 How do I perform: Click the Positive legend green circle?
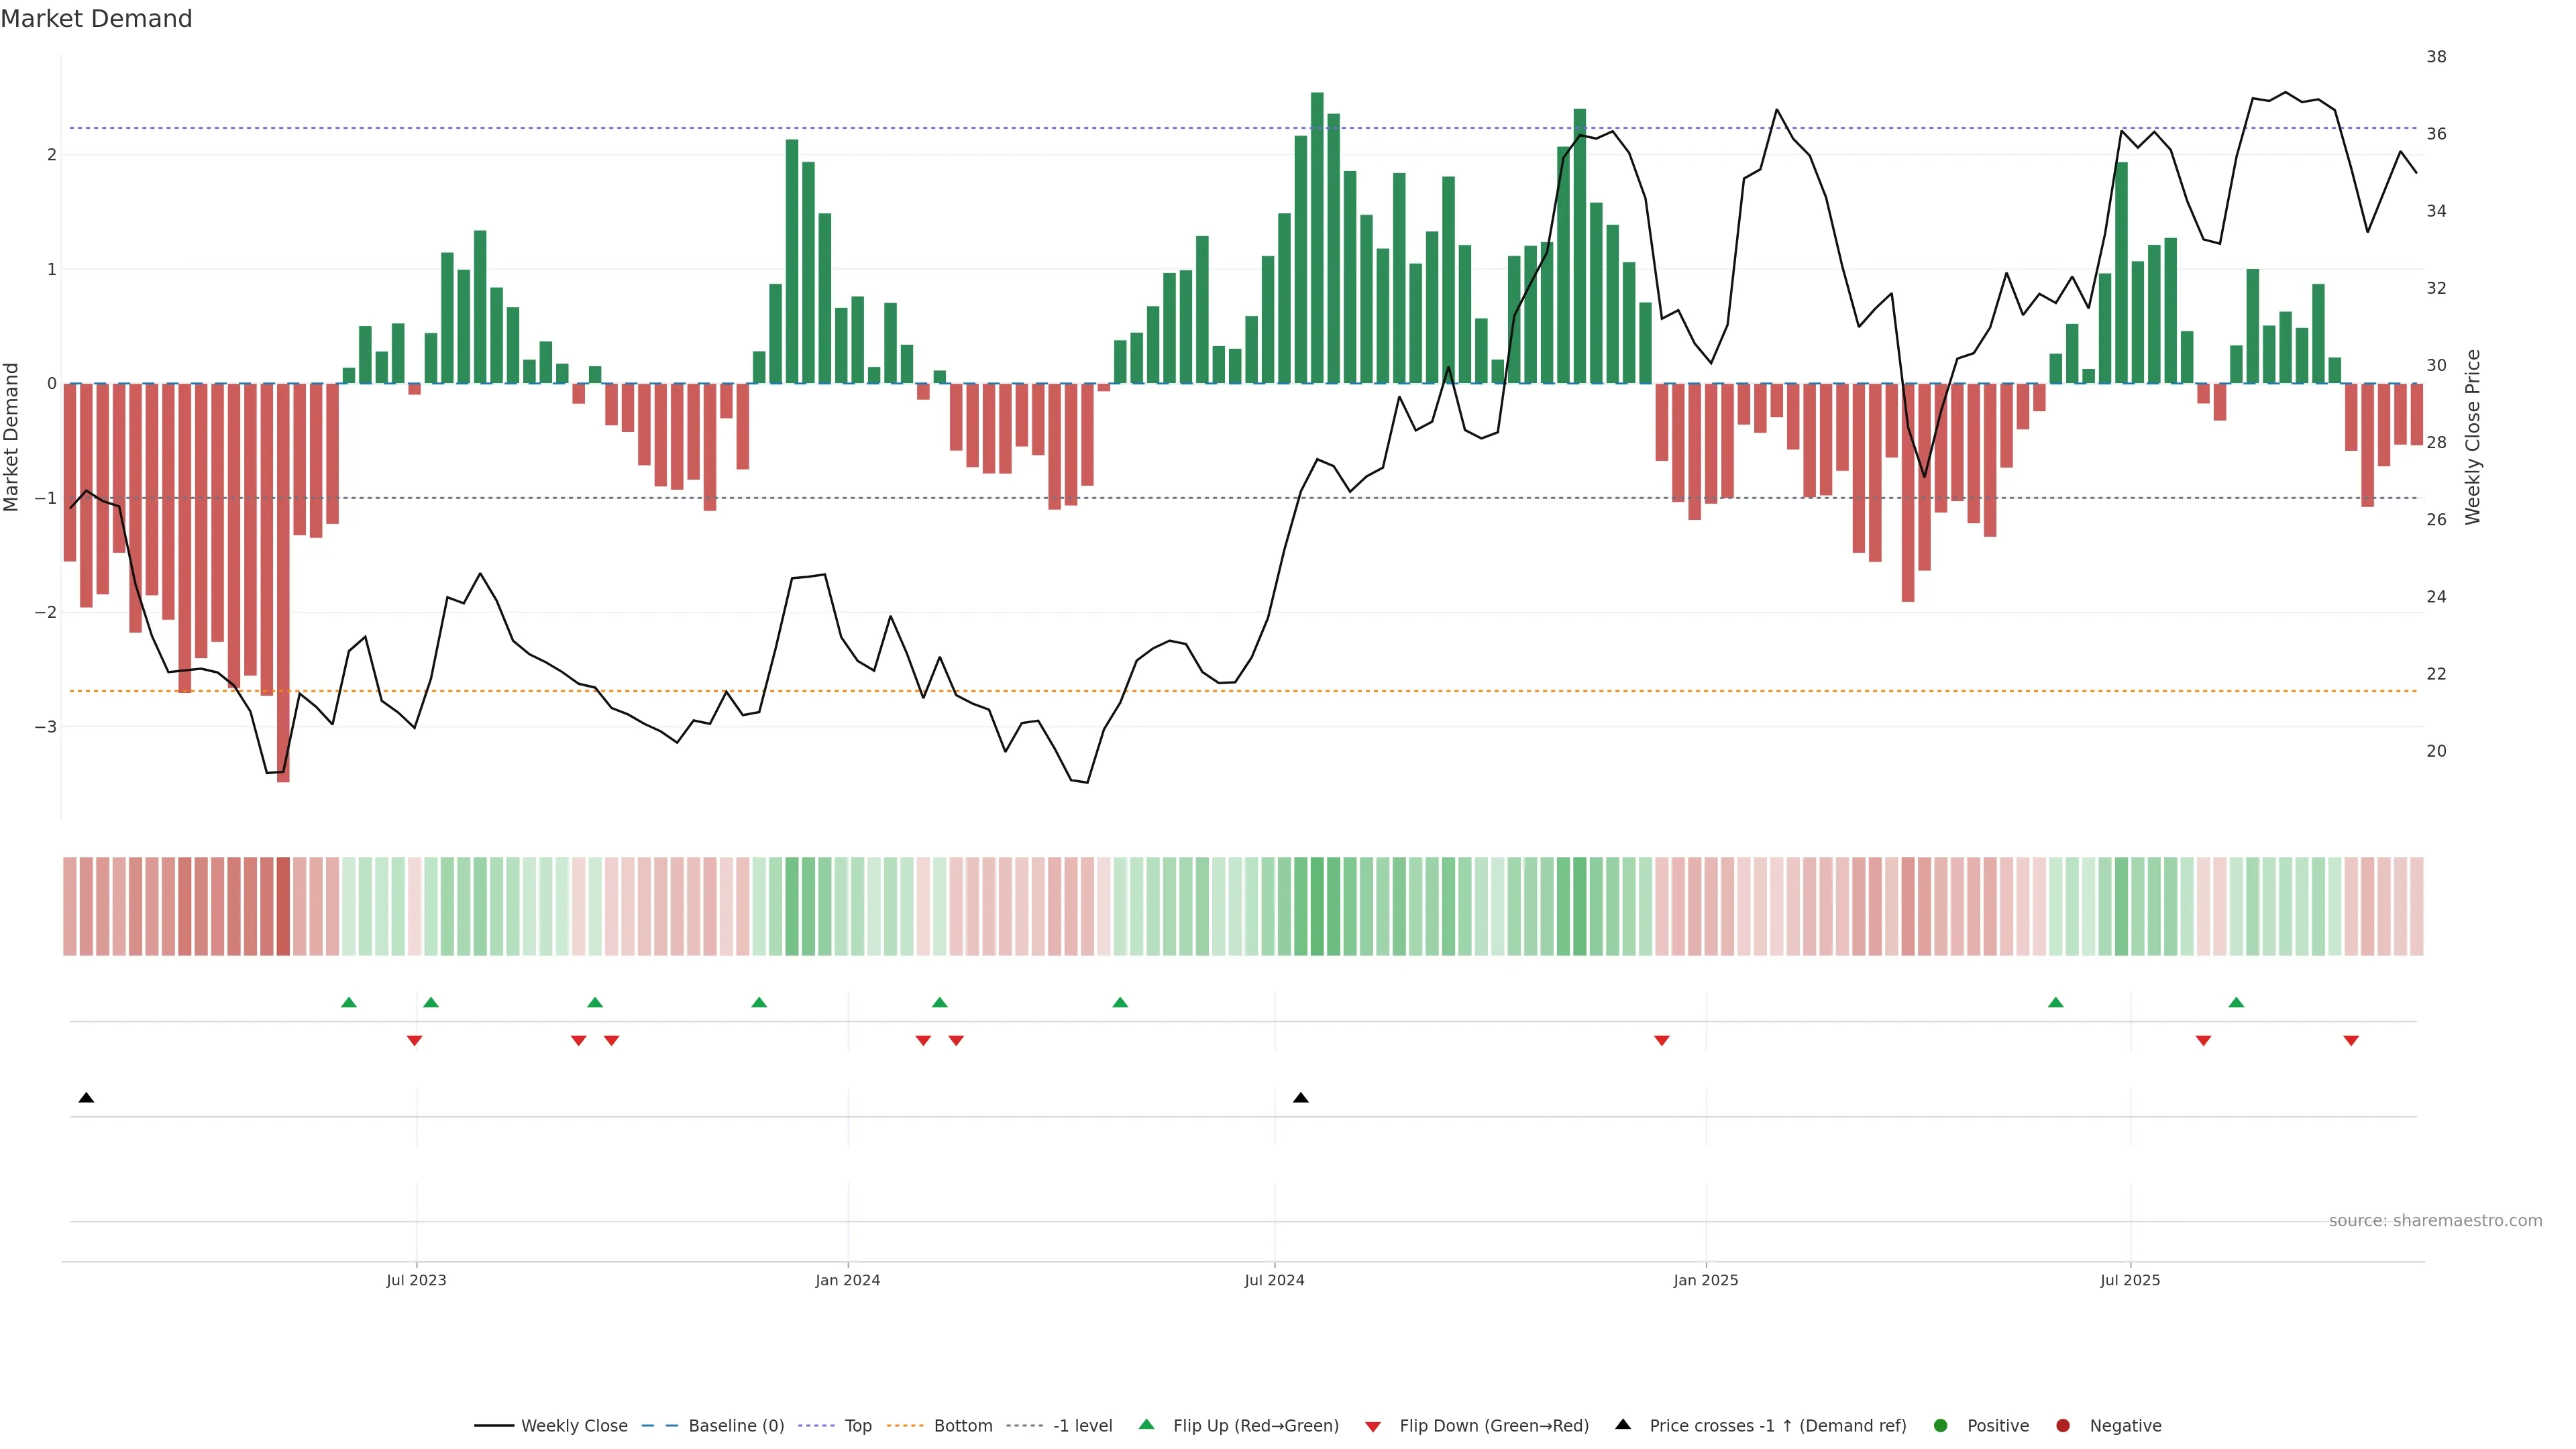point(1941,1425)
